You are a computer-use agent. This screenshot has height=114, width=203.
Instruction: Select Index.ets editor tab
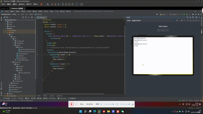pyautogui.click(x=42, y=17)
